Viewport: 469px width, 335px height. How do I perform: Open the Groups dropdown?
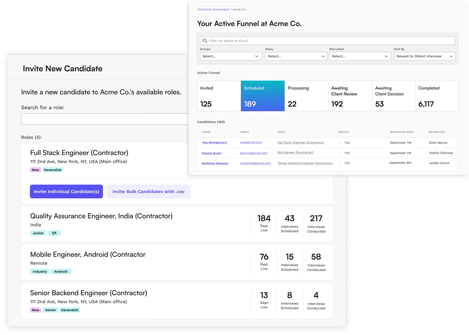230,56
